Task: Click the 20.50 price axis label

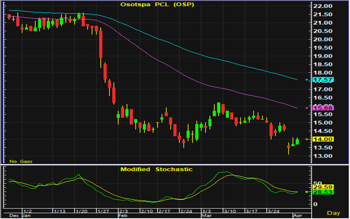Action: (323, 31)
